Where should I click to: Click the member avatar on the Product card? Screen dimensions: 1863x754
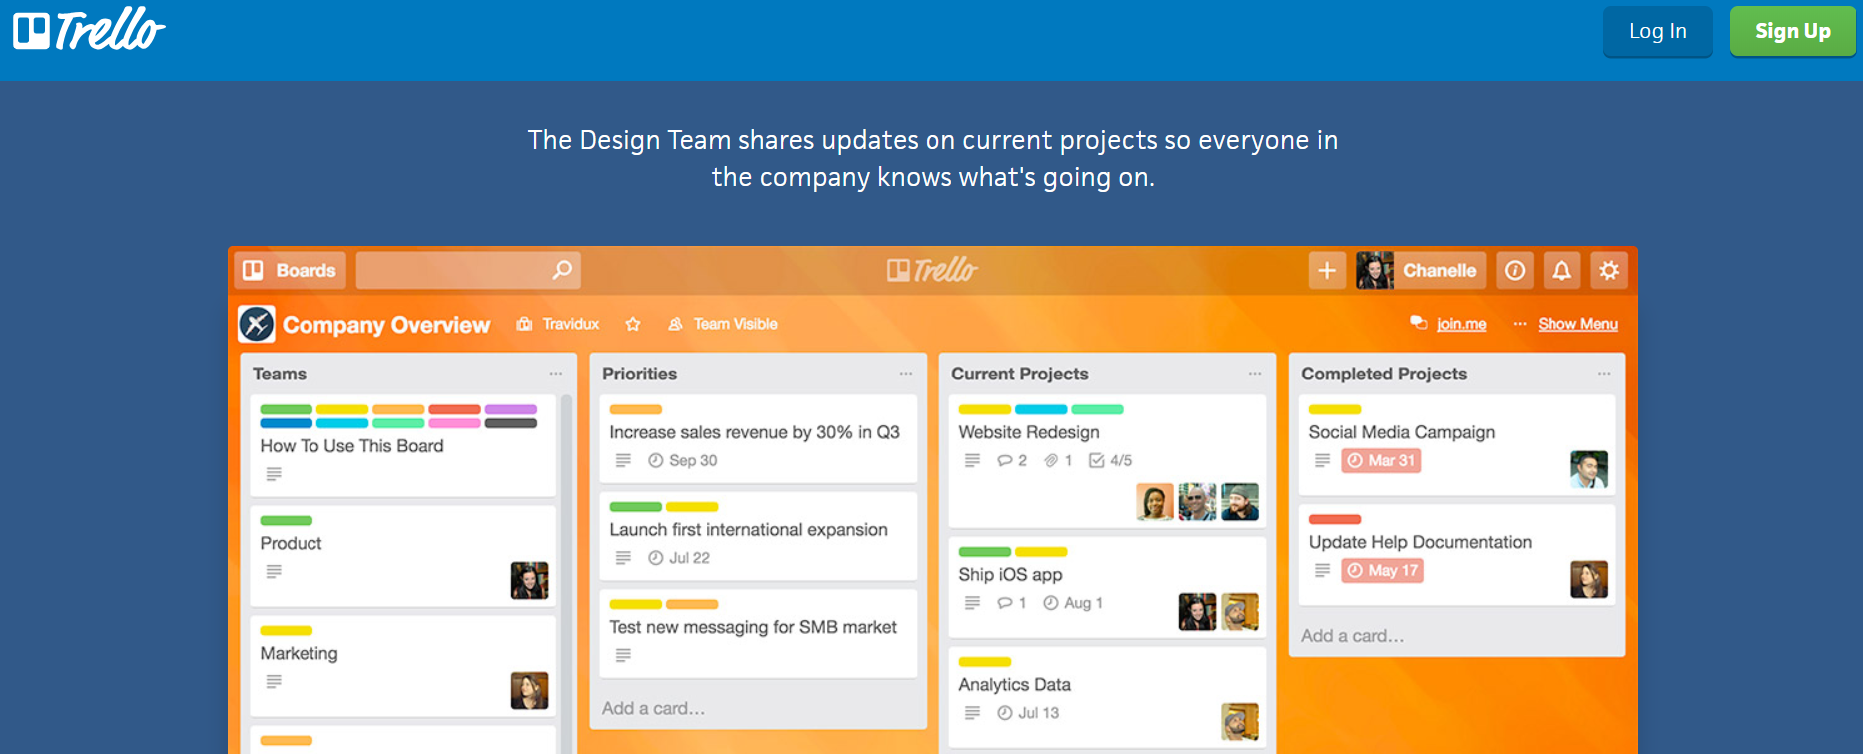point(530,580)
